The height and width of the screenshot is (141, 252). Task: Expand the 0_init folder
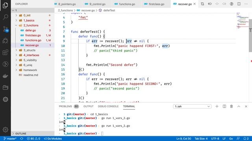[x=16, y=15]
